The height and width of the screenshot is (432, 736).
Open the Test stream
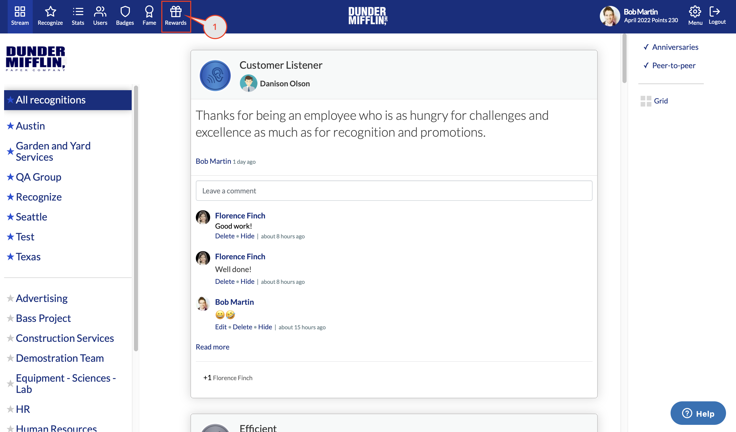(x=25, y=237)
